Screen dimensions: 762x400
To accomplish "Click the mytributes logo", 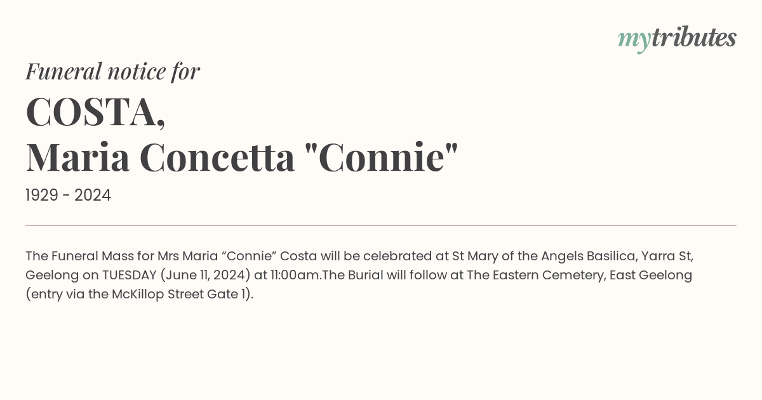I will pos(677,39).
